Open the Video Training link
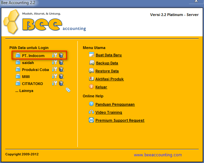Image resolution: width=204 pixels, height=163 pixels. (x=109, y=112)
